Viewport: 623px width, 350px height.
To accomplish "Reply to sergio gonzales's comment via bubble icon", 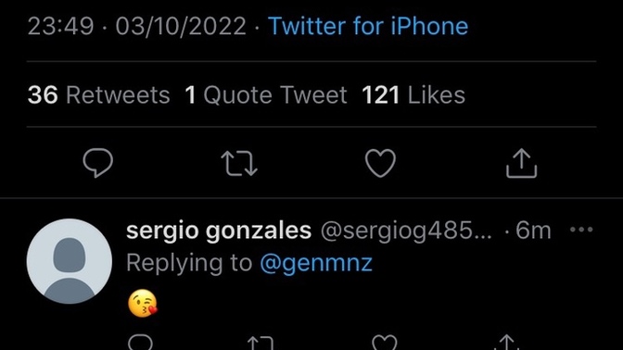I will click(140, 342).
